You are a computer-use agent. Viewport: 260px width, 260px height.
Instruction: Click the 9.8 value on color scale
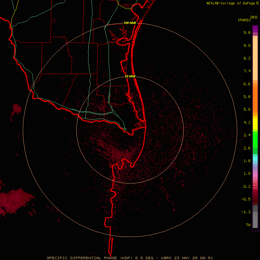pos(247,32)
